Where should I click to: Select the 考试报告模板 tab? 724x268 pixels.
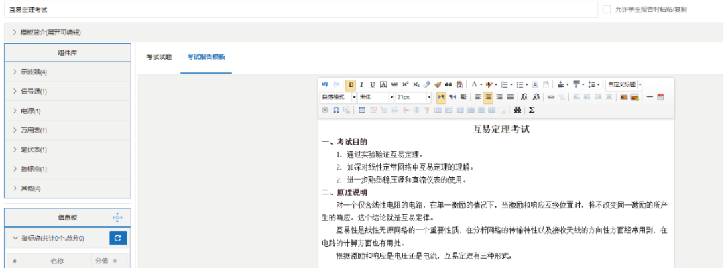click(206, 57)
